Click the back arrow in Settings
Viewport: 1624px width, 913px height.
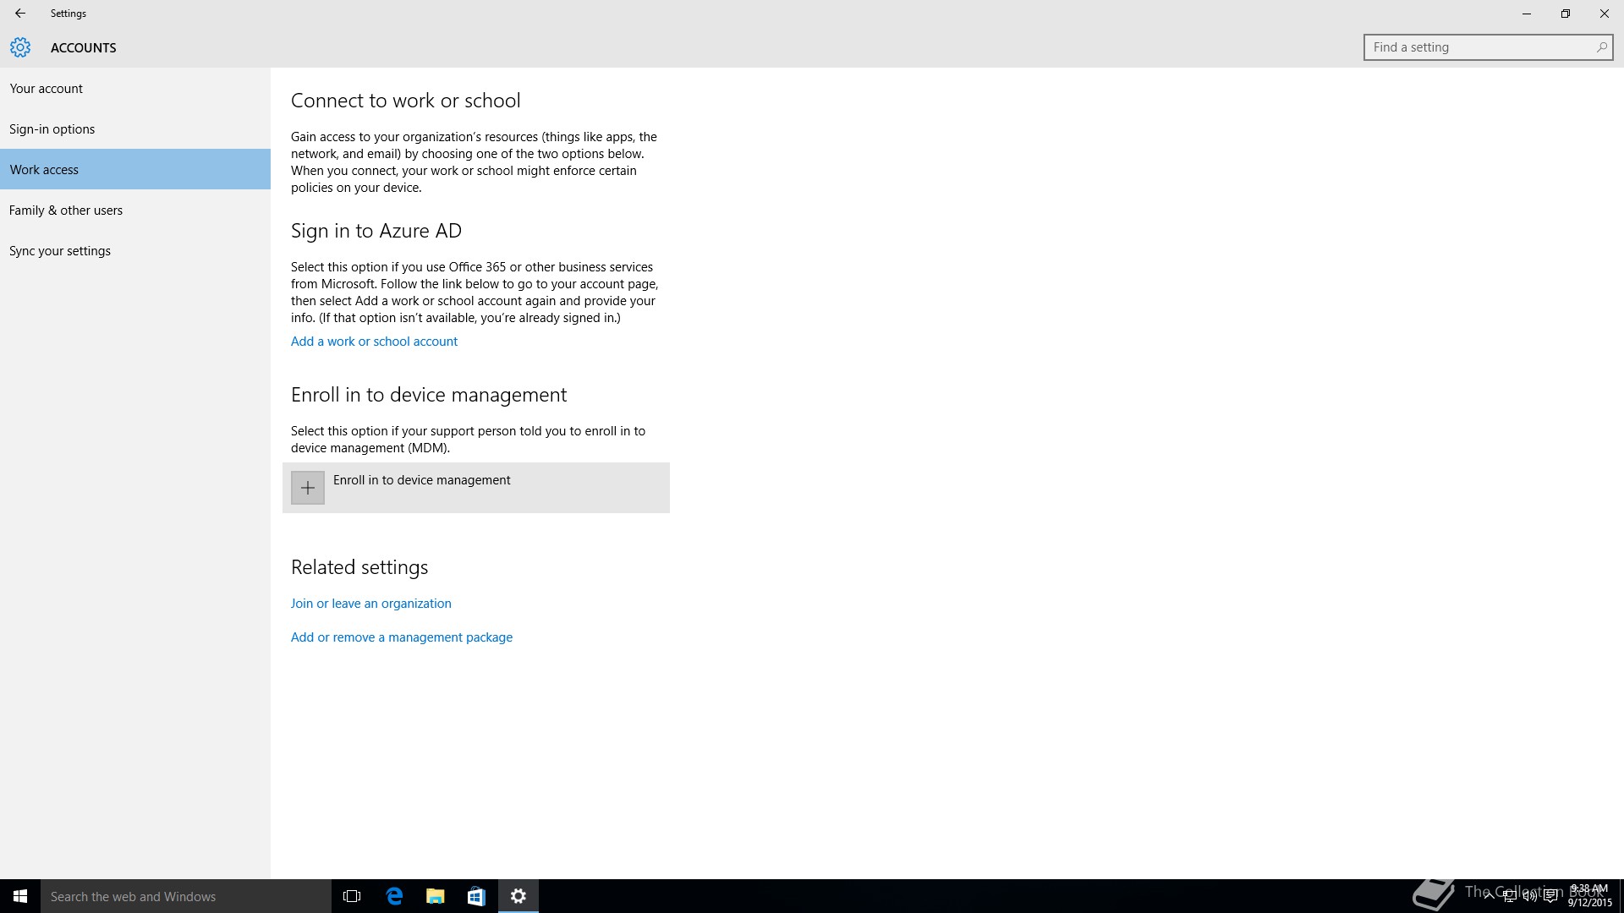[x=20, y=14]
